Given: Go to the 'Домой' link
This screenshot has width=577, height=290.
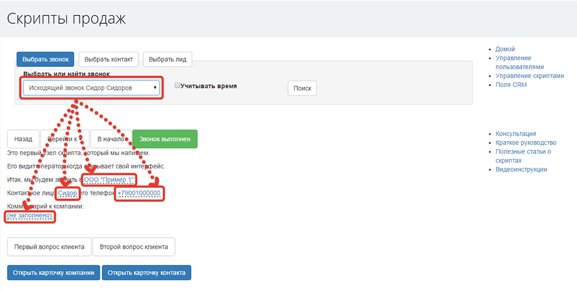Looking at the screenshot, I should (x=505, y=49).
